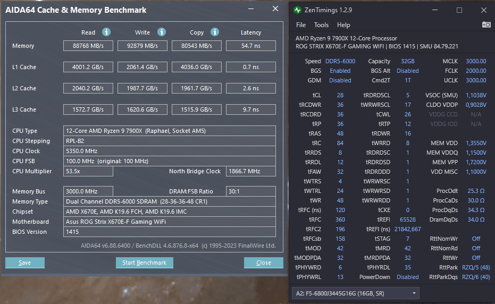495x304 pixels.
Task: Click the L2 Cache Read value 2040.2 GB/s
Action: 88,88
